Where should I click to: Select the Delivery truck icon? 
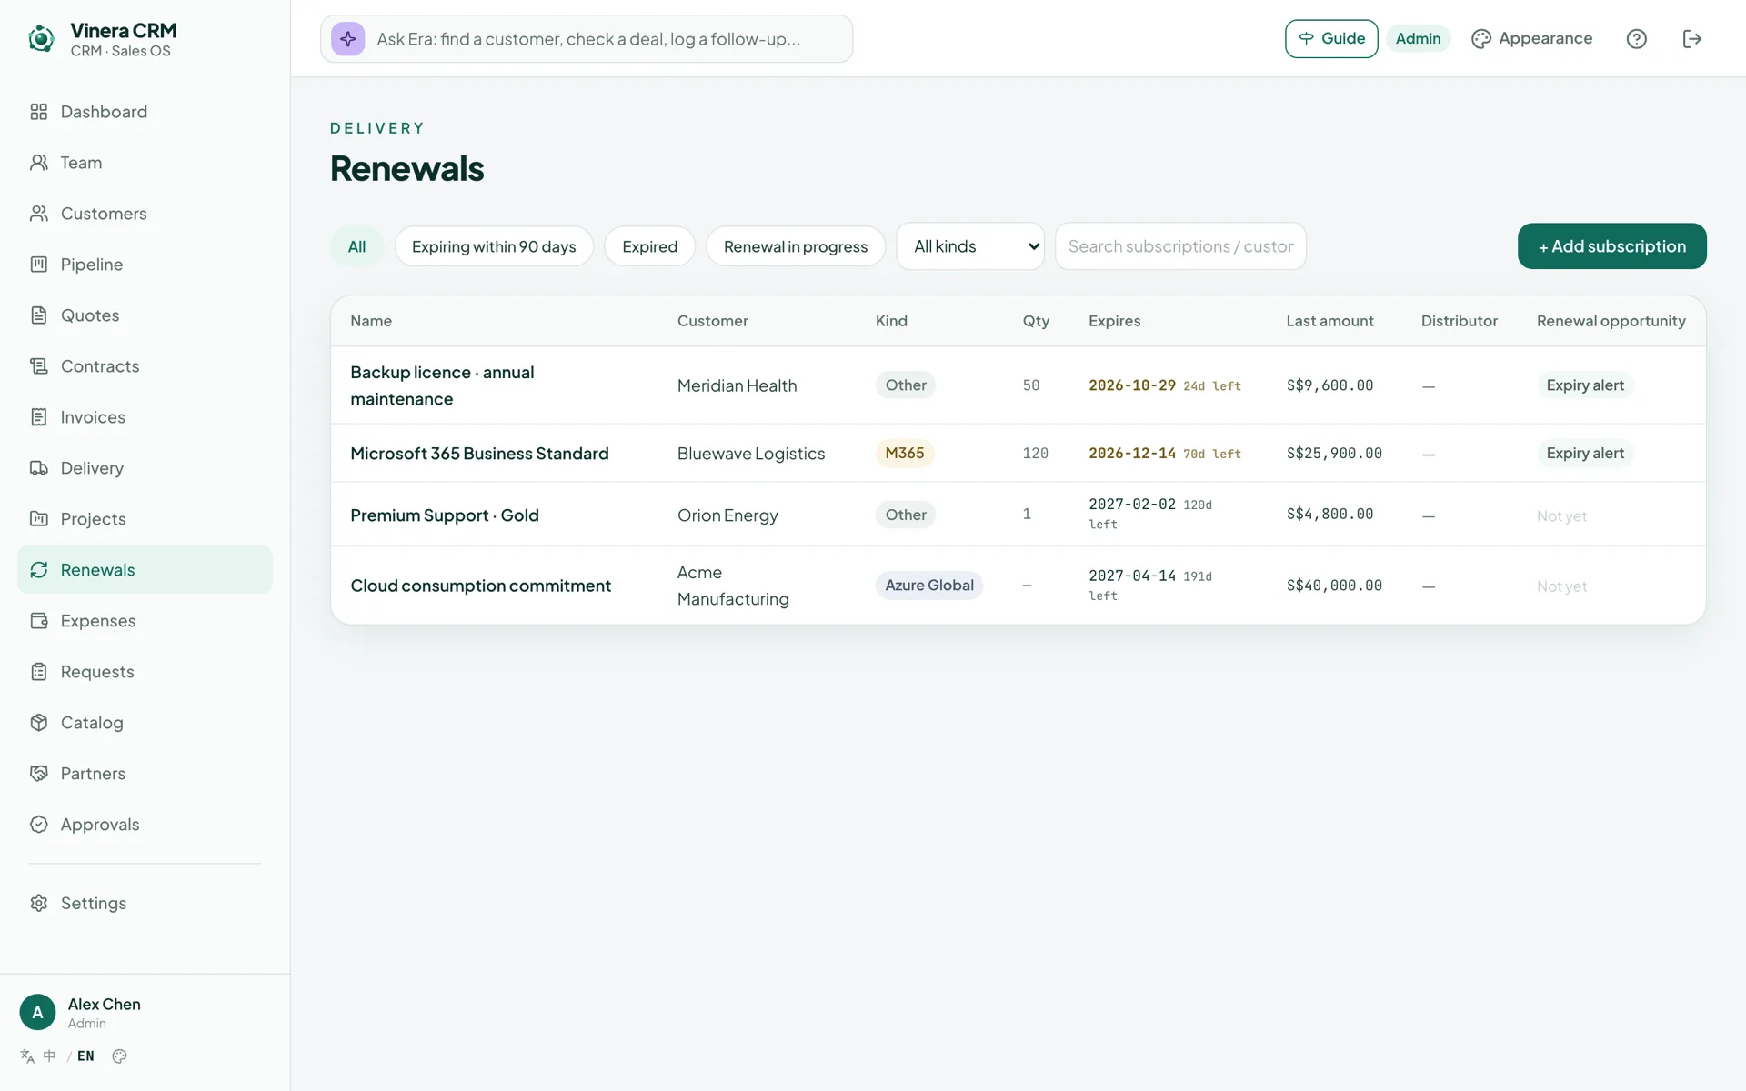[x=38, y=468]
